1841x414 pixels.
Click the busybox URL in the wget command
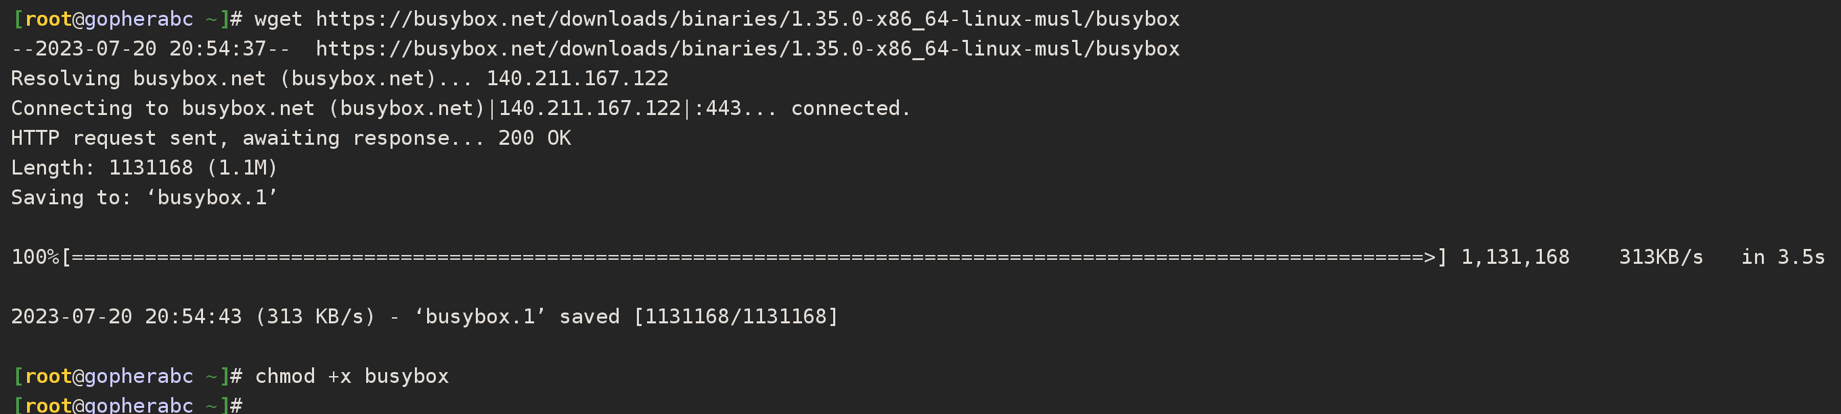coord(747,19)
